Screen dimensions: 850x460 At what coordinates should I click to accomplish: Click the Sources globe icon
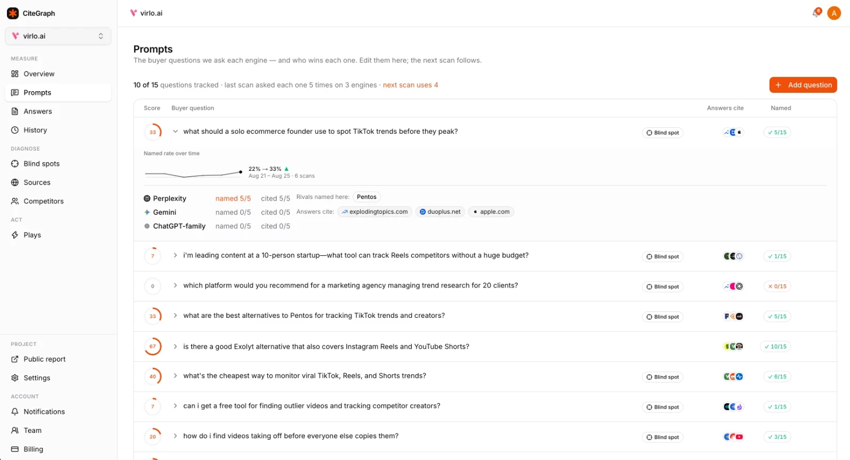pyautogui.click(x=15, y=183)
